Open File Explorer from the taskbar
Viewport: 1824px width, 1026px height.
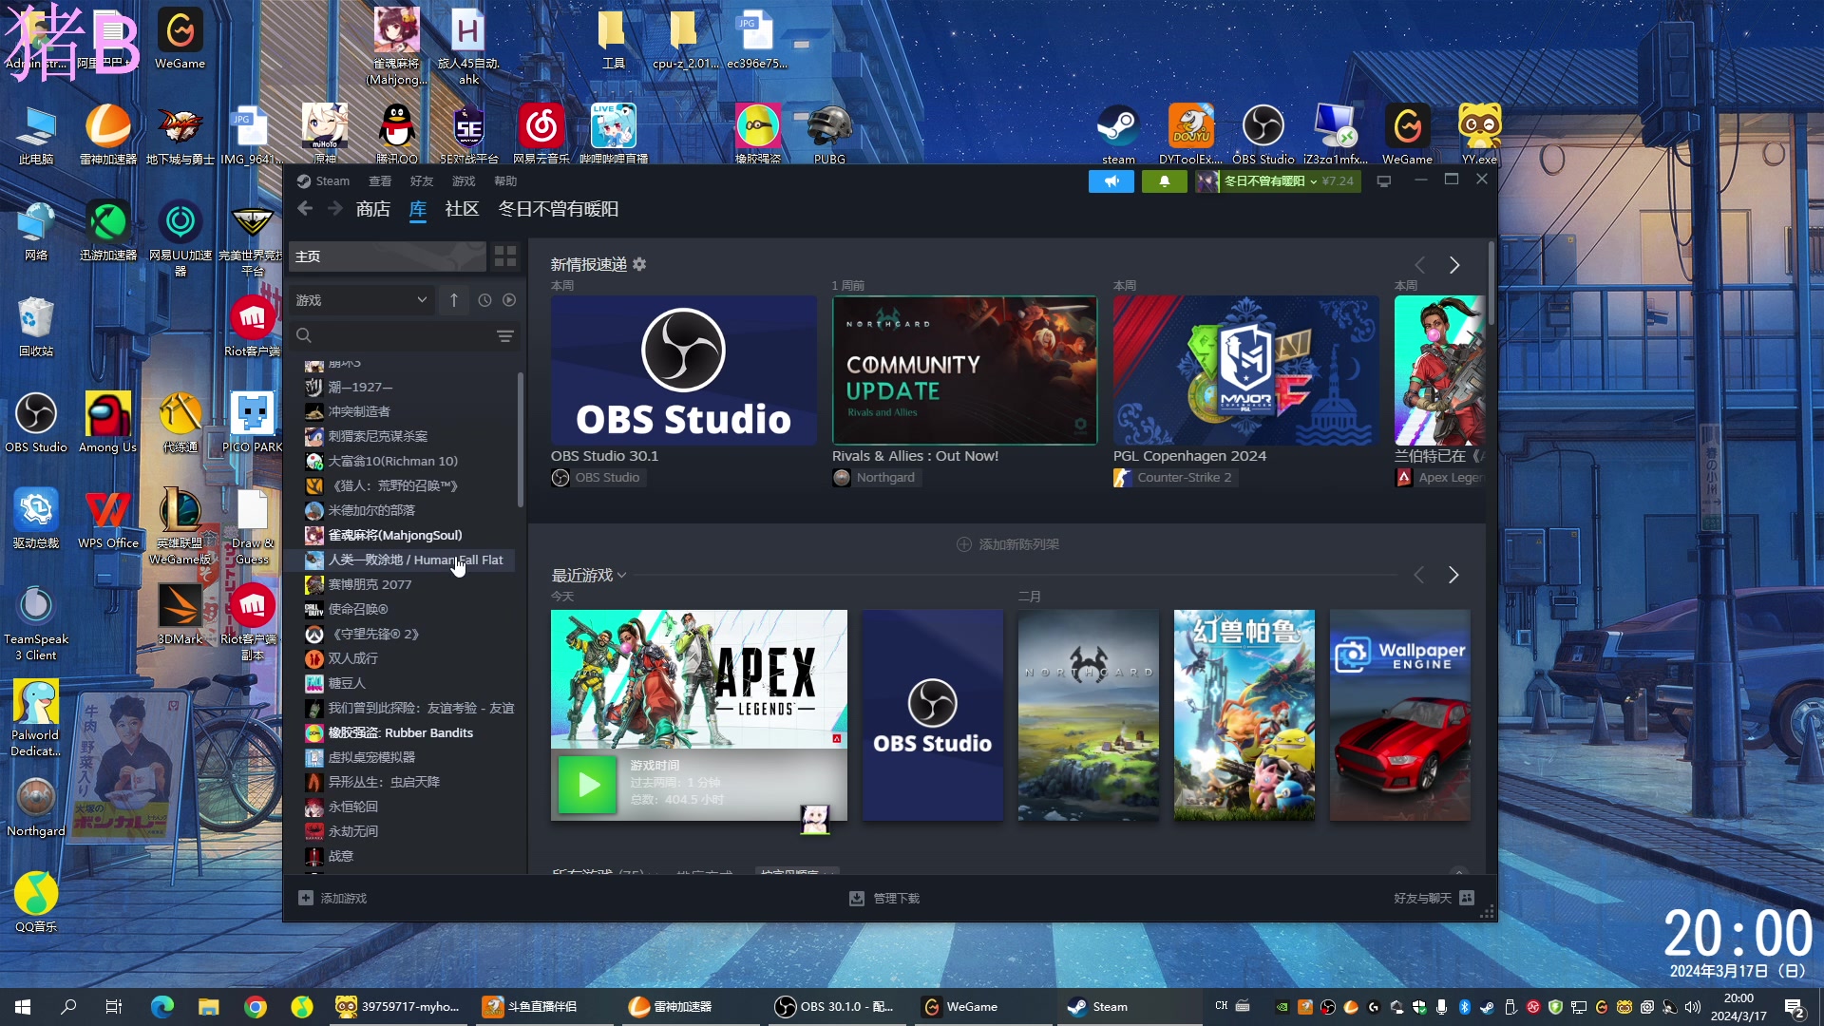208,1007
